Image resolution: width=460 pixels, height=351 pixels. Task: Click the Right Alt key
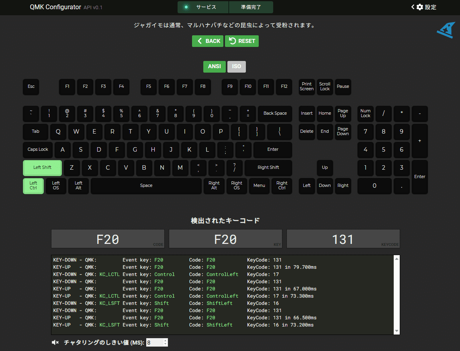214,186
